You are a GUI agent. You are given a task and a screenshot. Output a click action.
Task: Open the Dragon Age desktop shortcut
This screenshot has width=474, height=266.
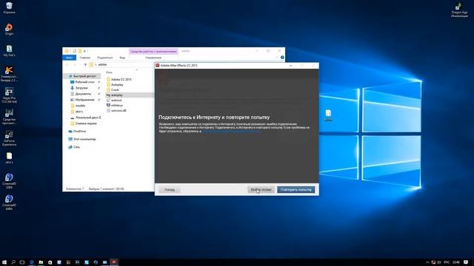459,10
